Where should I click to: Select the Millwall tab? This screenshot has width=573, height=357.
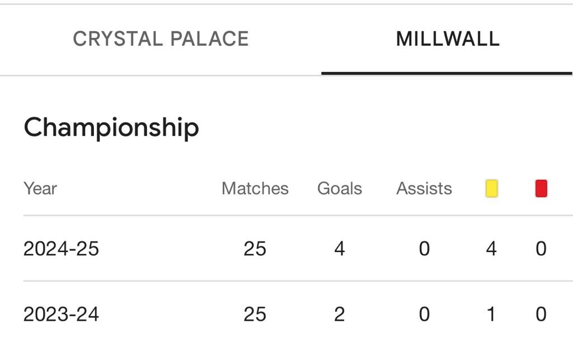448,39
